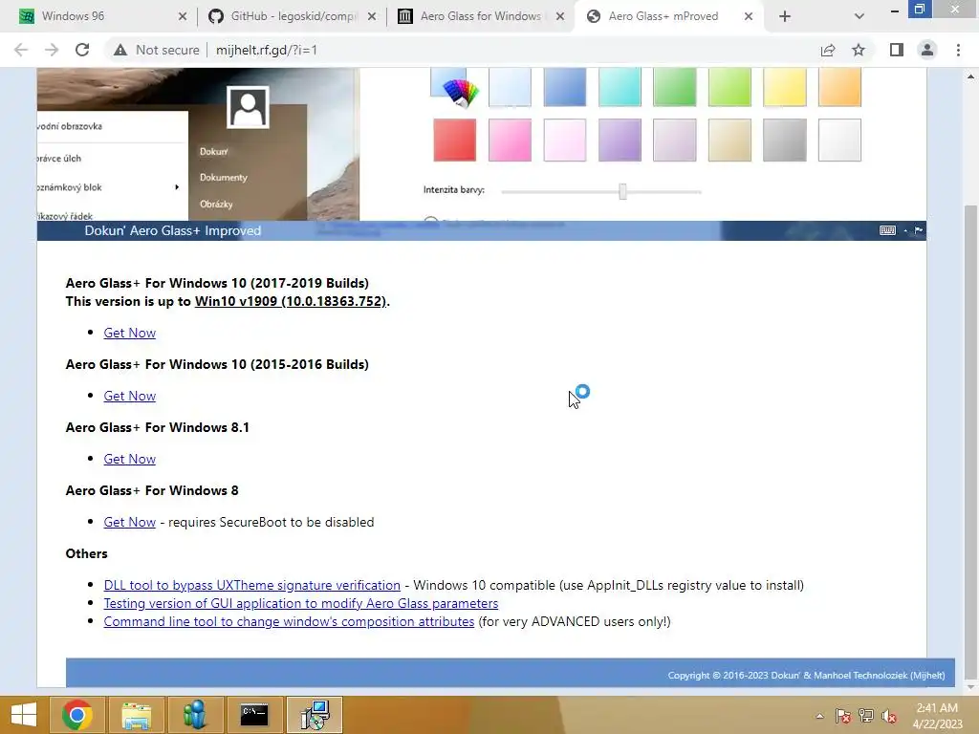979x734 pixels.
Task: Click the Intenzita barvy slider handle
Action: (622, 191)
